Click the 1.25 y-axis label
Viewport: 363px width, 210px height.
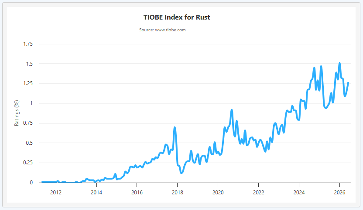pyautogui.click(x=28, y=83)
